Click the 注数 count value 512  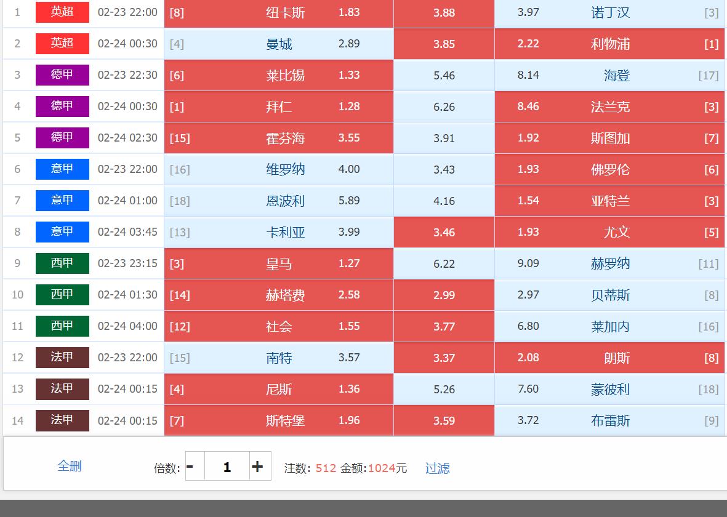pyautogui.click(x=326, y=468)
